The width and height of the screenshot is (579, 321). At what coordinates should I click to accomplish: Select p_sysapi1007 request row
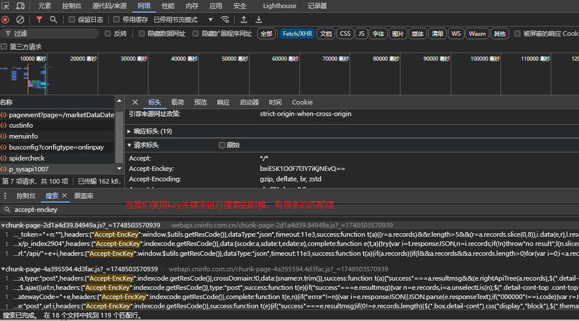pos(57,169)
